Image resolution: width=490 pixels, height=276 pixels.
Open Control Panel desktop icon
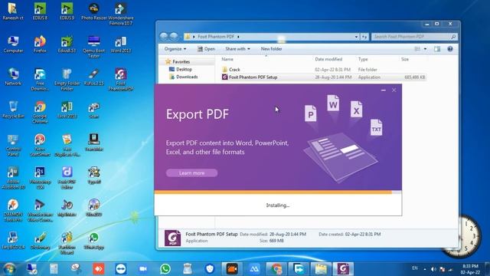(13, 145)
